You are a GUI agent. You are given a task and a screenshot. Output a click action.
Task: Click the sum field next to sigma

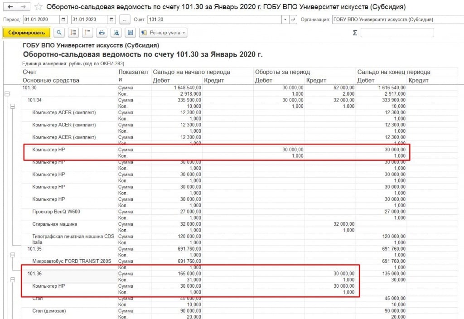(x=397, y=33)
